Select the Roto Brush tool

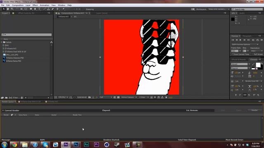(58, 9)
